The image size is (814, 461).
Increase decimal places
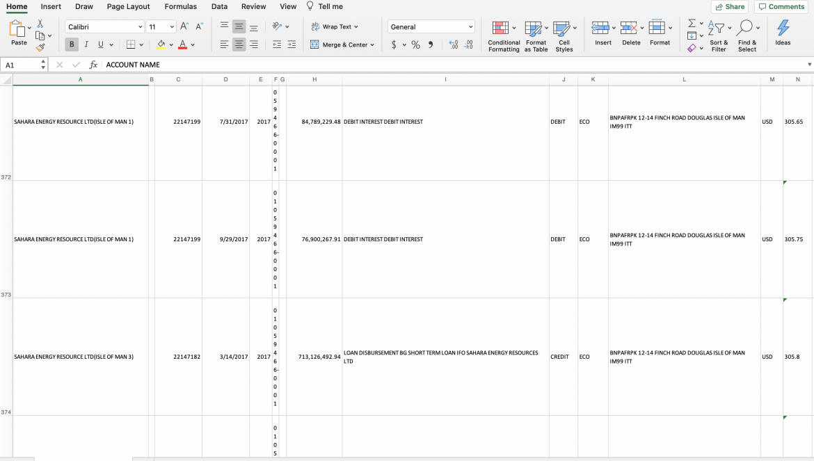pos(454,45)
